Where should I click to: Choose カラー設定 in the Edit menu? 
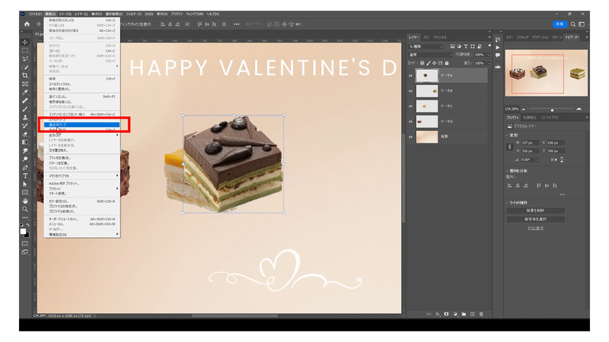point(82,201)
